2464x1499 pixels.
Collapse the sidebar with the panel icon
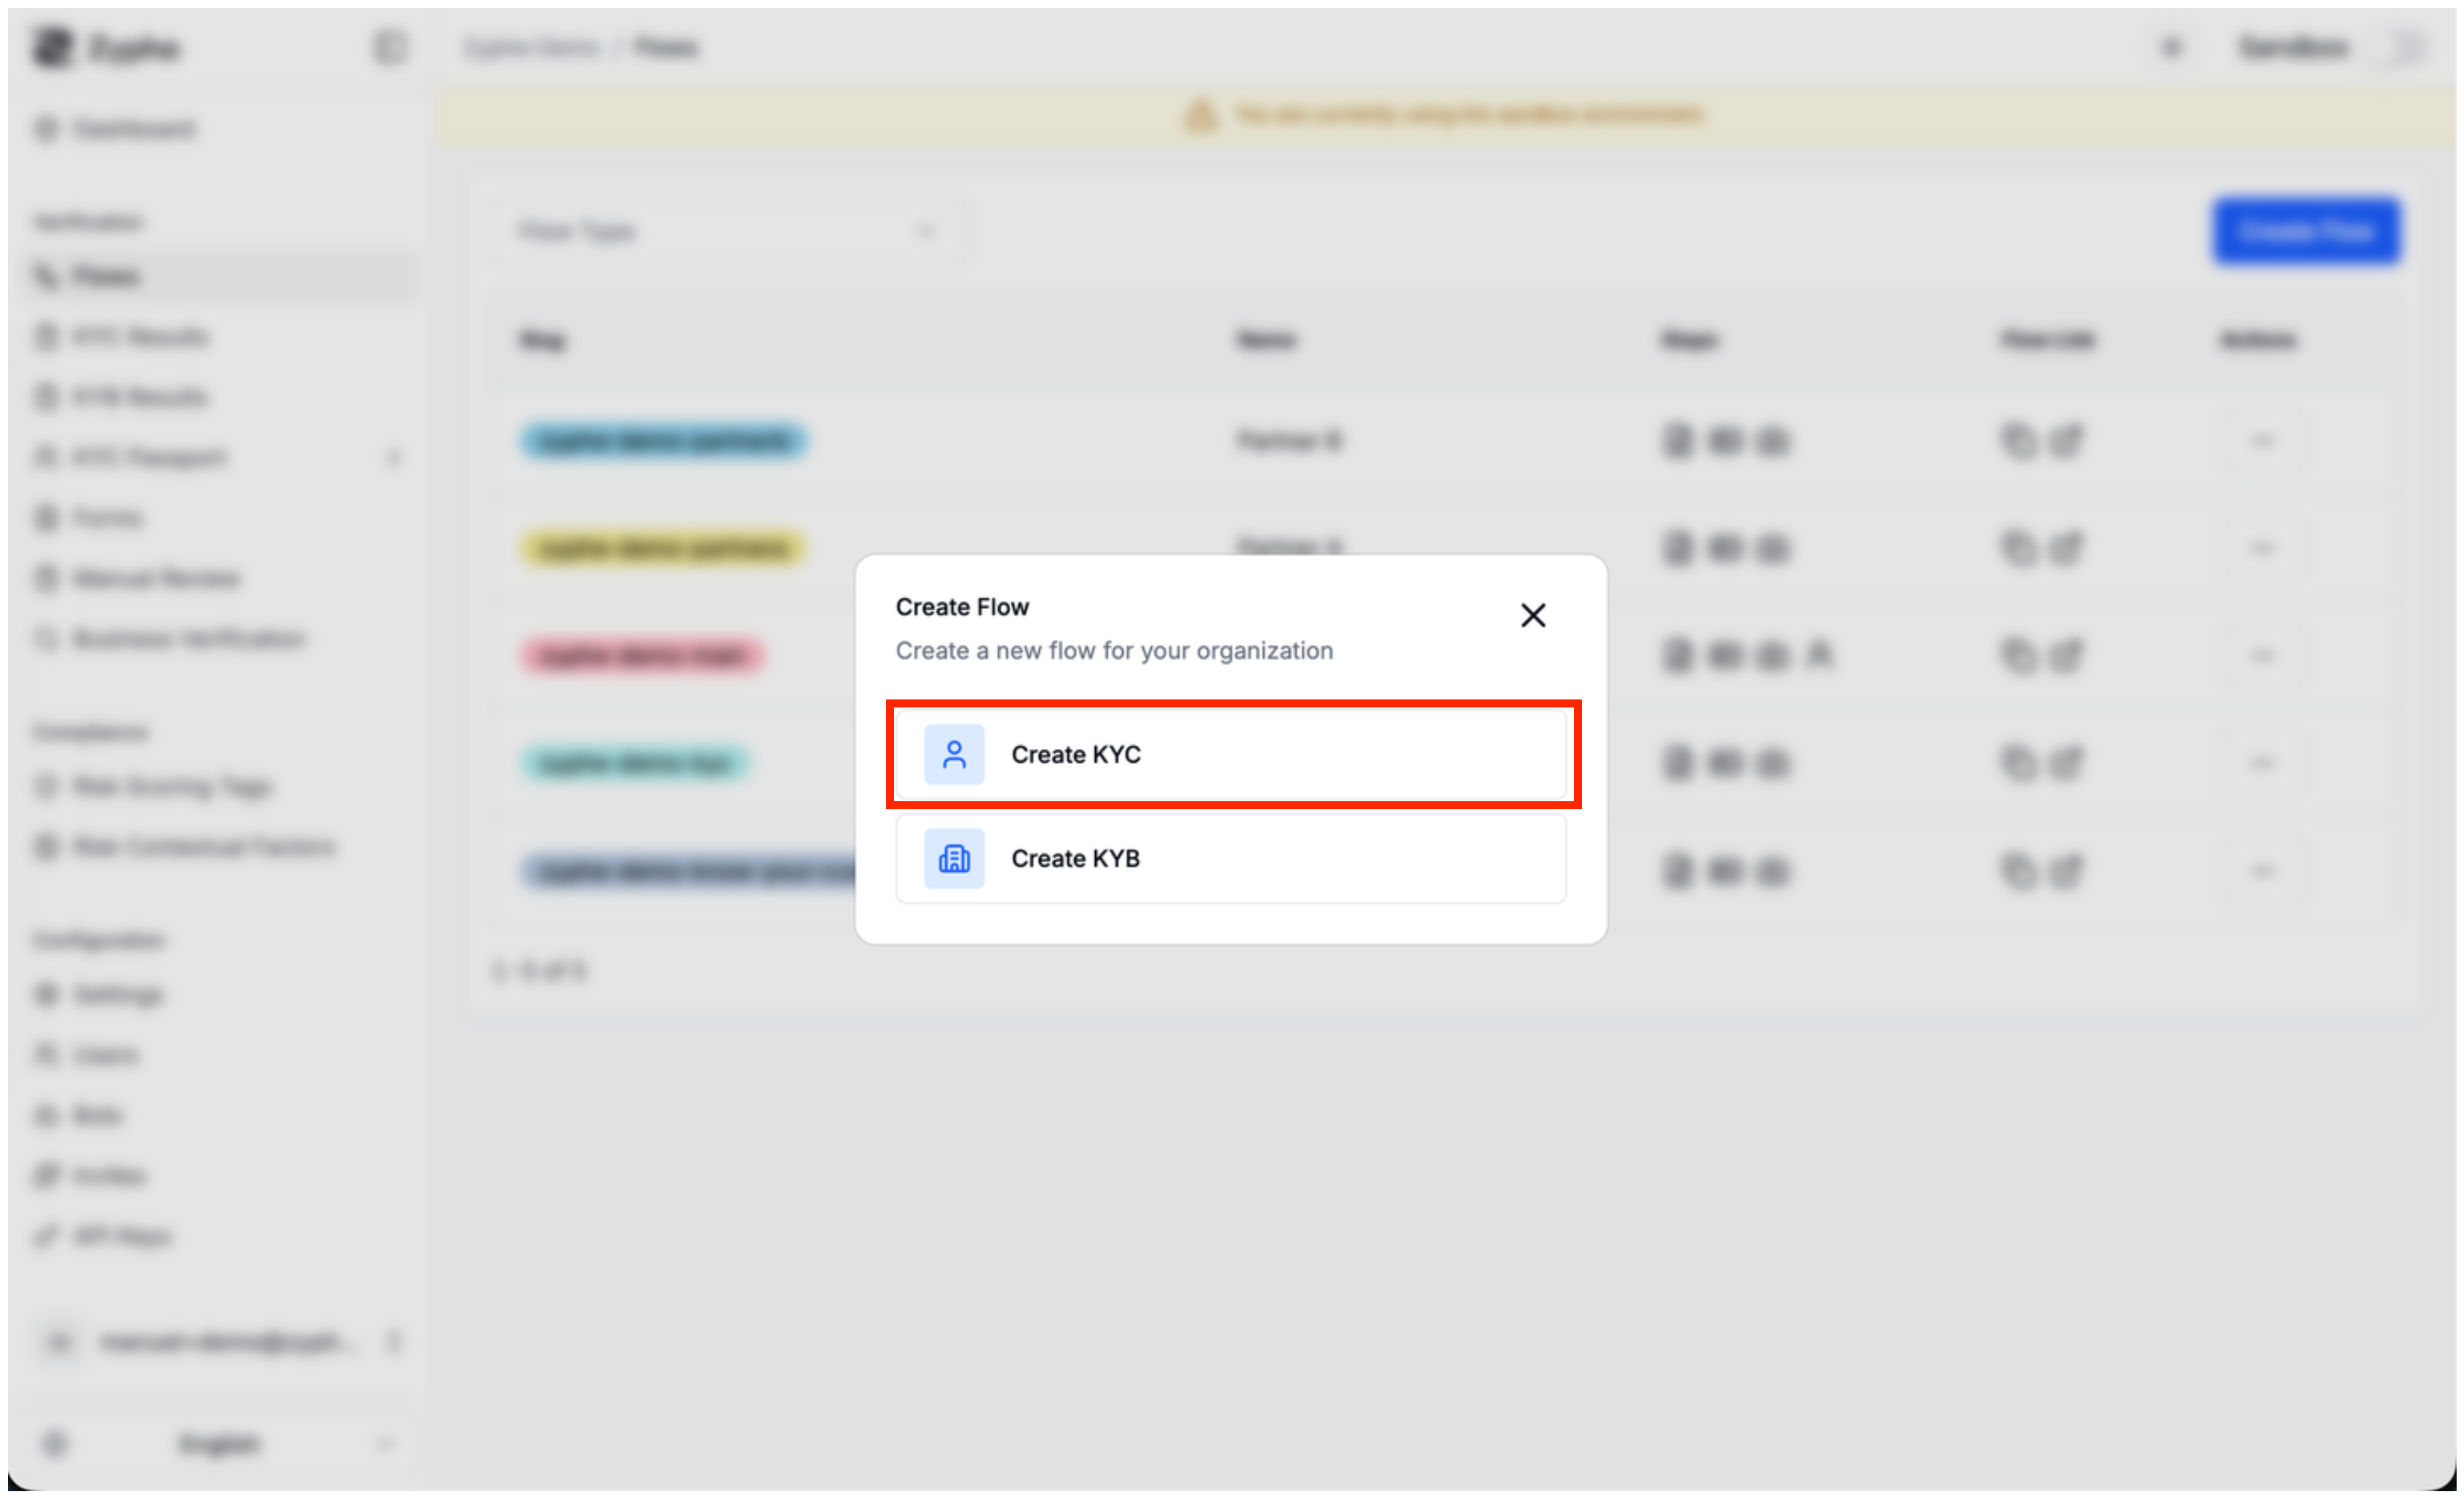[389, 47]
